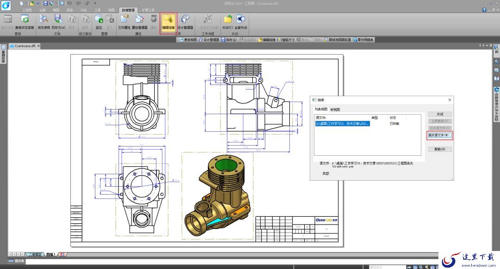This screenshot has height=269, width=500.
Task: Click the left-edge docked panel tab
Action: pyautogui.click(x=3, y=54)
